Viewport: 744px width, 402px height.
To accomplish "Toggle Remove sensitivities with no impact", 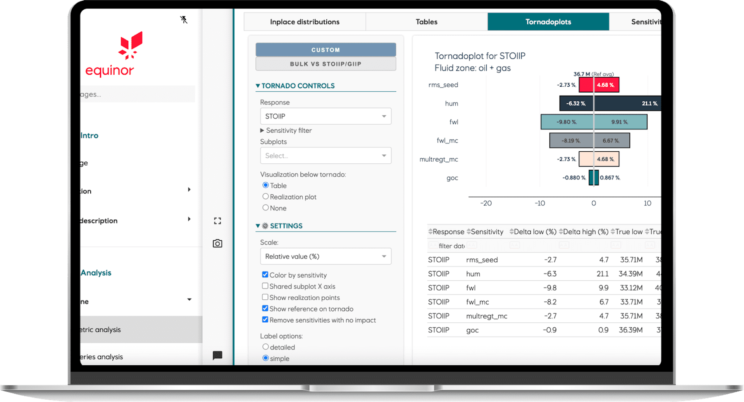I will [x=265, y=320].
